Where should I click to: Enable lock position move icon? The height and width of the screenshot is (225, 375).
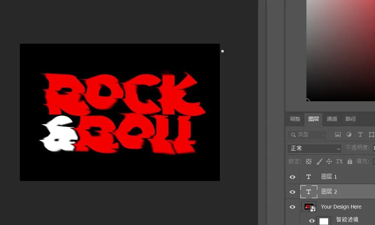coord(329,161)
